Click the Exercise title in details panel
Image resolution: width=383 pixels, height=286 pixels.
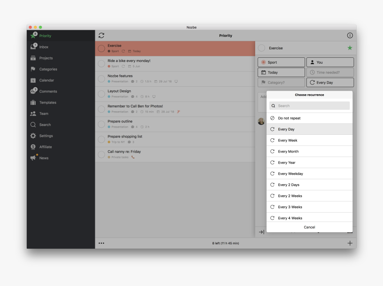pos(276,48)
